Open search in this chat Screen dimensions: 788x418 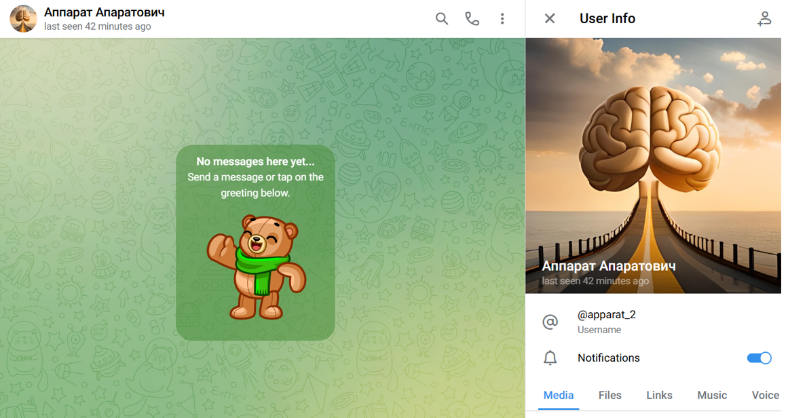point(442,19)
